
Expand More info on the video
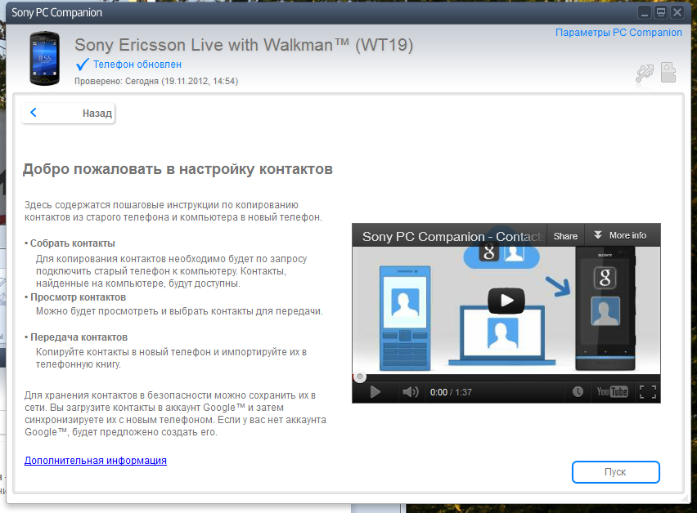[x=621, y=235]
